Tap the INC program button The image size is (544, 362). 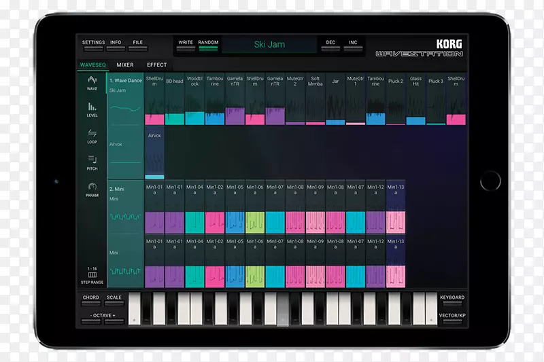pyautogui.click(x=353, y=45)
